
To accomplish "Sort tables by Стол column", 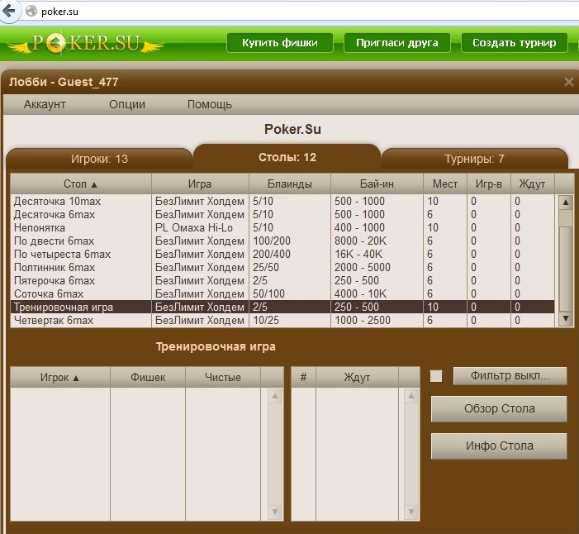I will (80, 184).
